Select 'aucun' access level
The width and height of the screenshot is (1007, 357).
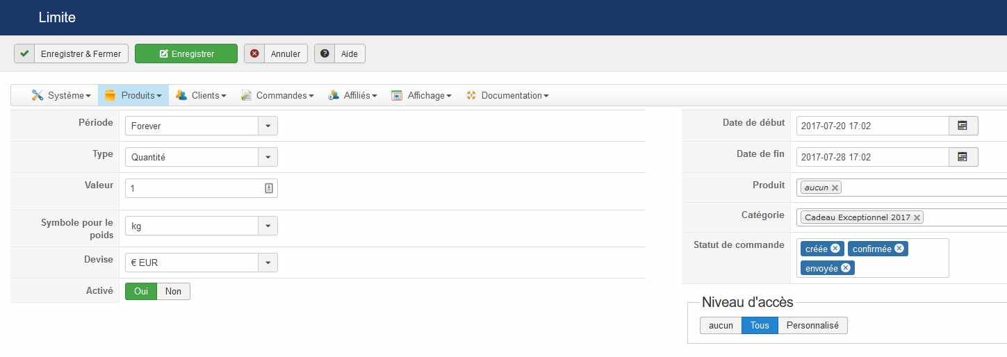click(721, 325)
